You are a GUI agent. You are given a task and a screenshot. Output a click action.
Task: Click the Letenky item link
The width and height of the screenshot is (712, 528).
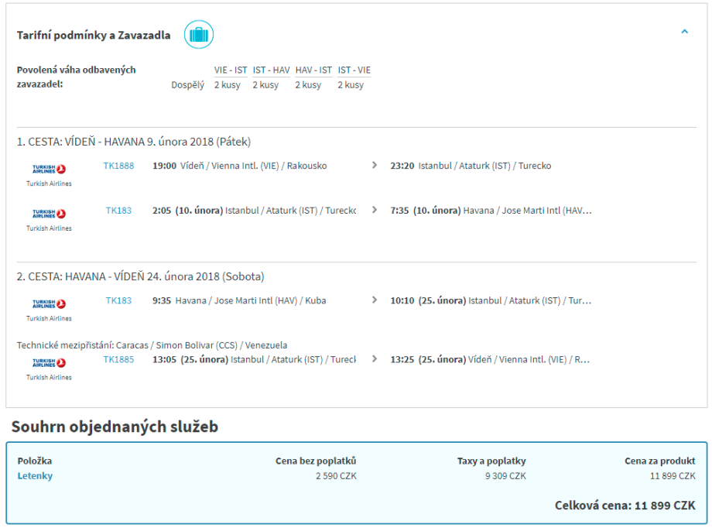click(35, 476)
